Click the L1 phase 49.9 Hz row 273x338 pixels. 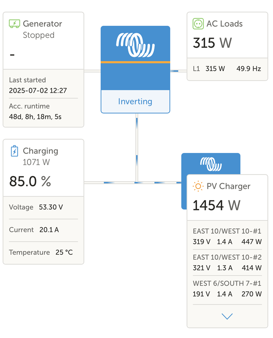point(227,69)
